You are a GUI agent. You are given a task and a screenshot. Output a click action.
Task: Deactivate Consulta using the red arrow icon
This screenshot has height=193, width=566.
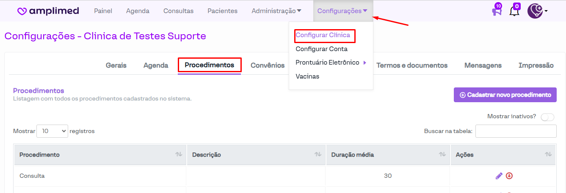pos(509,176)
